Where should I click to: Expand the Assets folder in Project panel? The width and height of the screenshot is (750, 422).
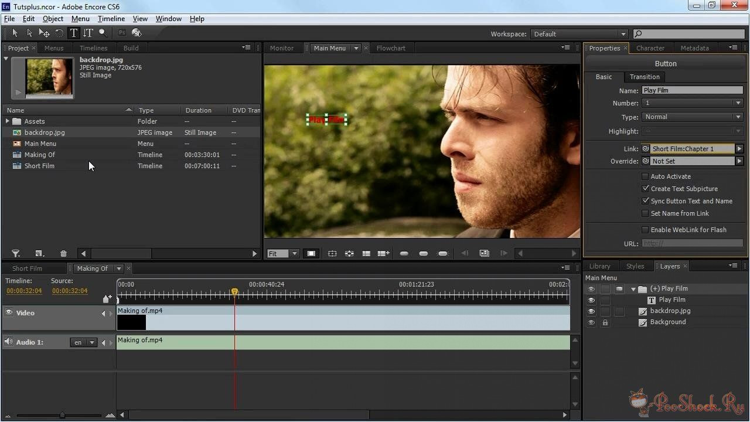(8, 121)
